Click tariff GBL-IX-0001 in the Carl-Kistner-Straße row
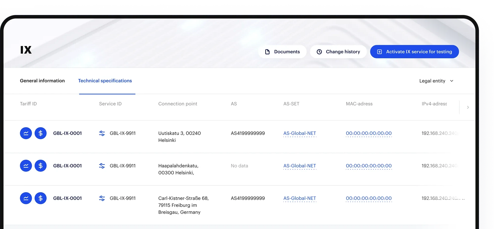This screenshot has width=494, height=229. click(x=67, y=198)
